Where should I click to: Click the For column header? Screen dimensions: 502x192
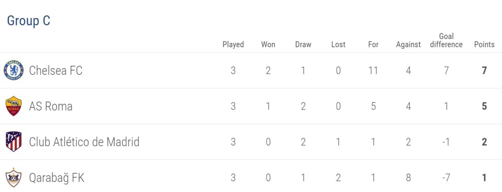[373, 44]
